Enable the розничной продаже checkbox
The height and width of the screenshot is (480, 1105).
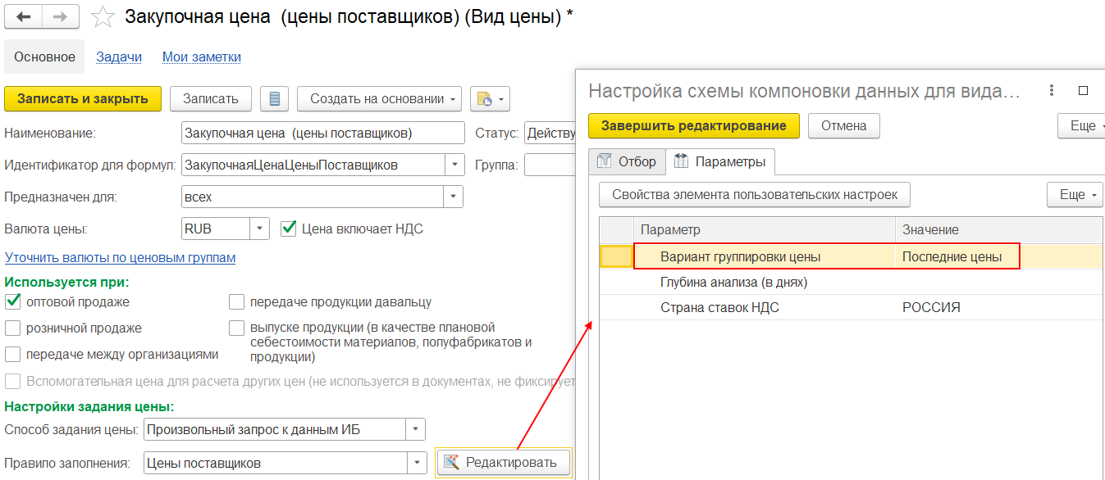tap(13, 328)
